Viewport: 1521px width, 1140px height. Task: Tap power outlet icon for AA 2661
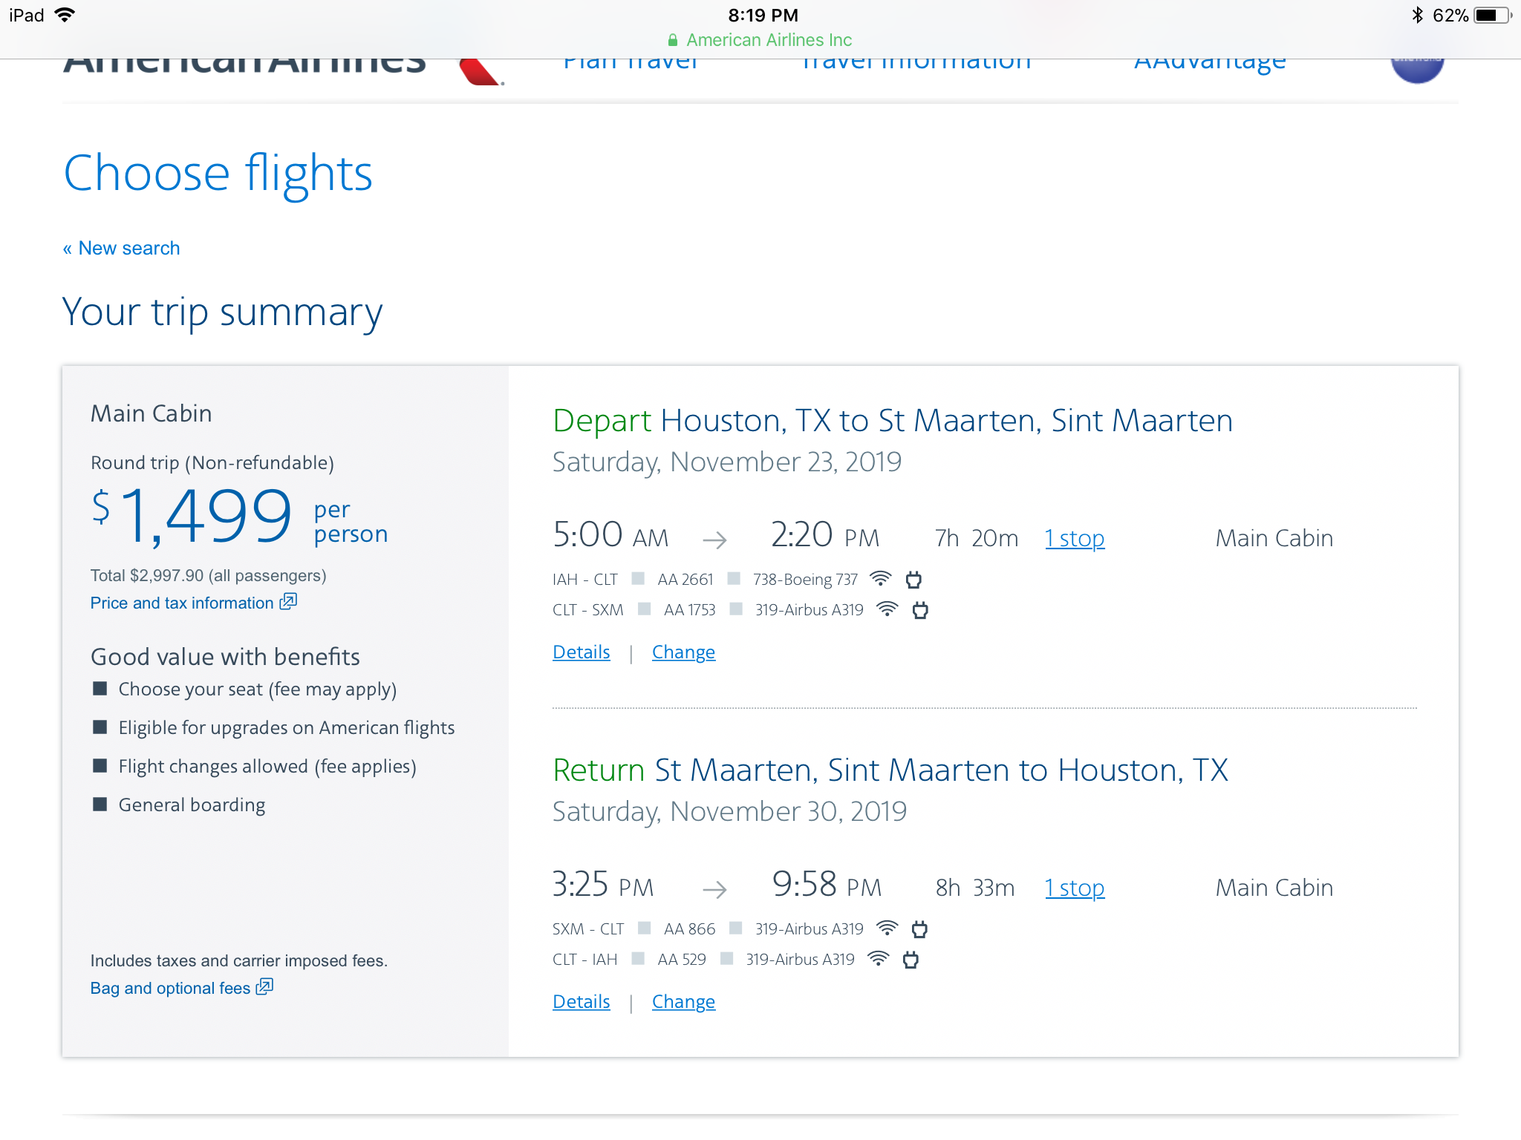point(913,580)
